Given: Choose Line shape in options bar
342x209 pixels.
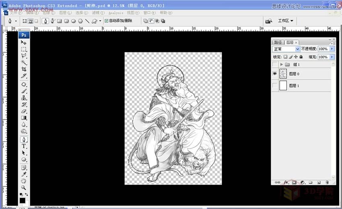Looking at the screenshot, I should click(x=87, y=21).
